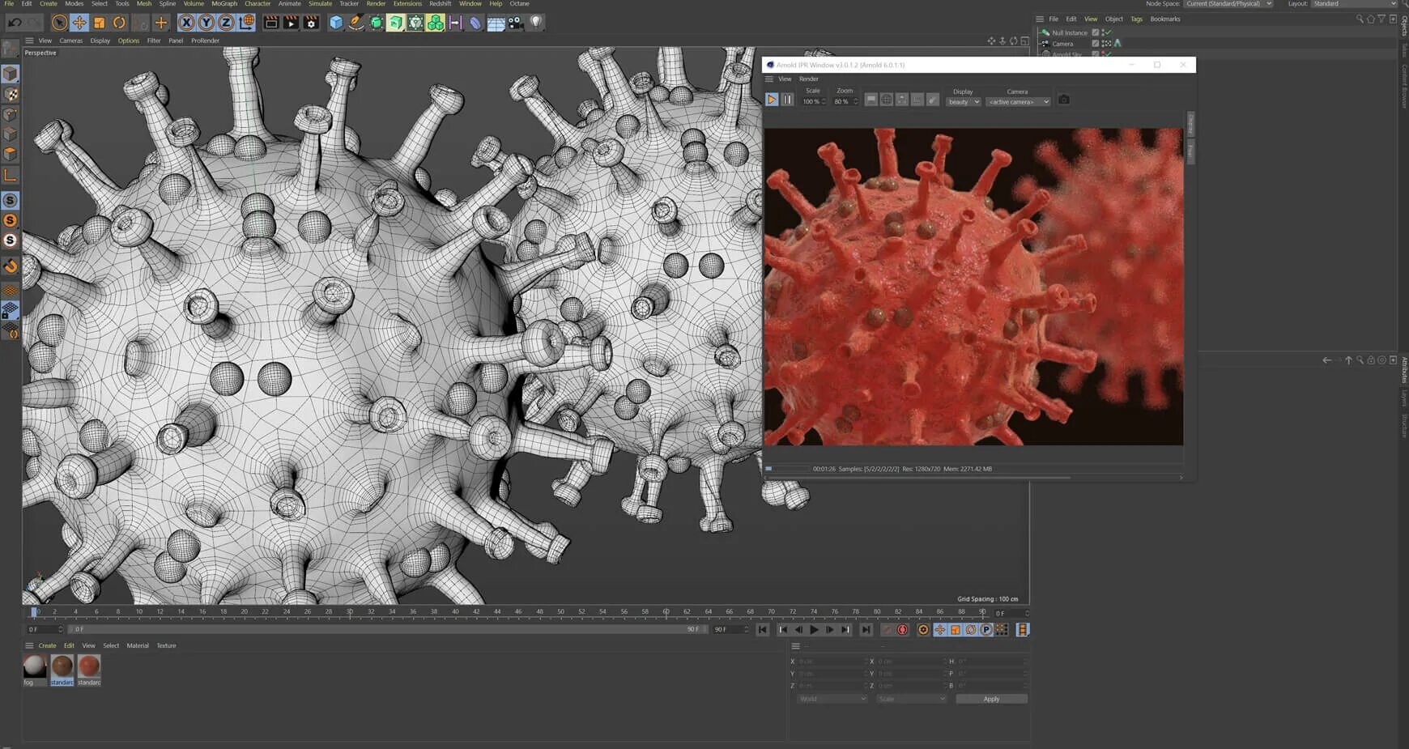This screenshot has height=749, width=1409.
Task: Activate the Move tool
Action: point(79,23)
